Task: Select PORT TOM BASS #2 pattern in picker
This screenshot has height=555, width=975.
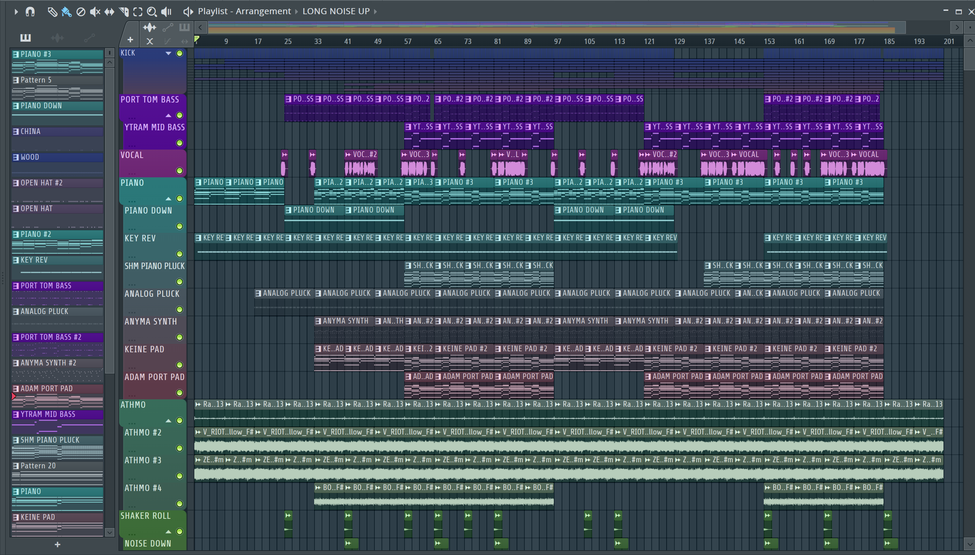Action: click(x=58, y=345)
